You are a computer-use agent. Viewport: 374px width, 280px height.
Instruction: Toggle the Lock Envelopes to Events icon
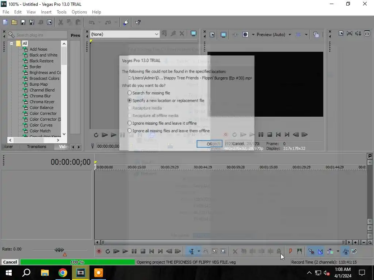346,251
